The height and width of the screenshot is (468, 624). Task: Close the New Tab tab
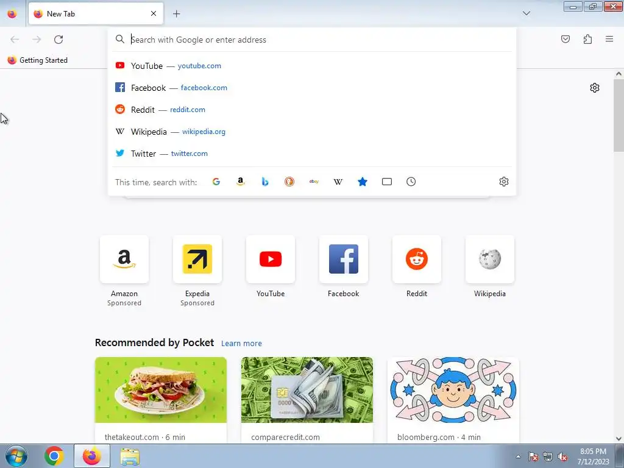coord(154,14)
